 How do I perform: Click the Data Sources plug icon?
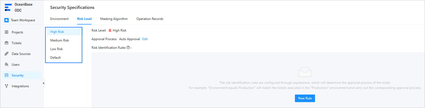pyautogui.click(x=7, y=54)
